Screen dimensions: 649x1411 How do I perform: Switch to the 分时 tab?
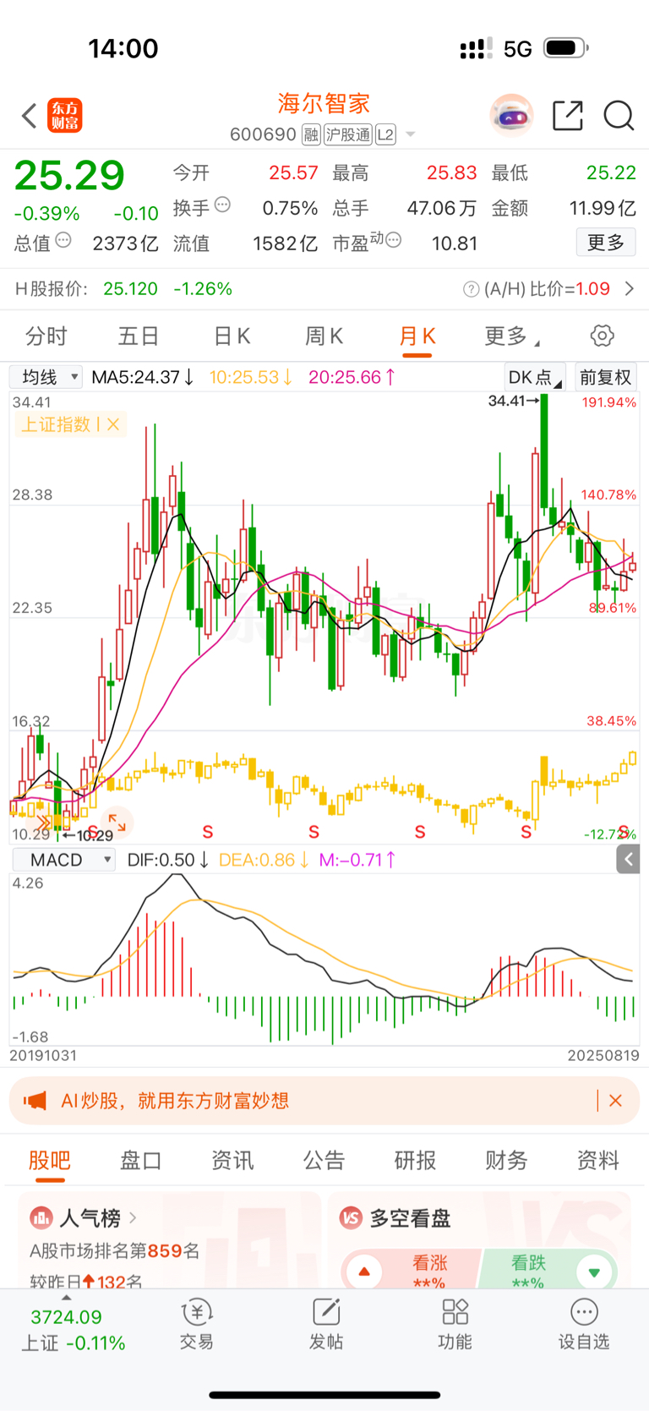pos(46,336)
